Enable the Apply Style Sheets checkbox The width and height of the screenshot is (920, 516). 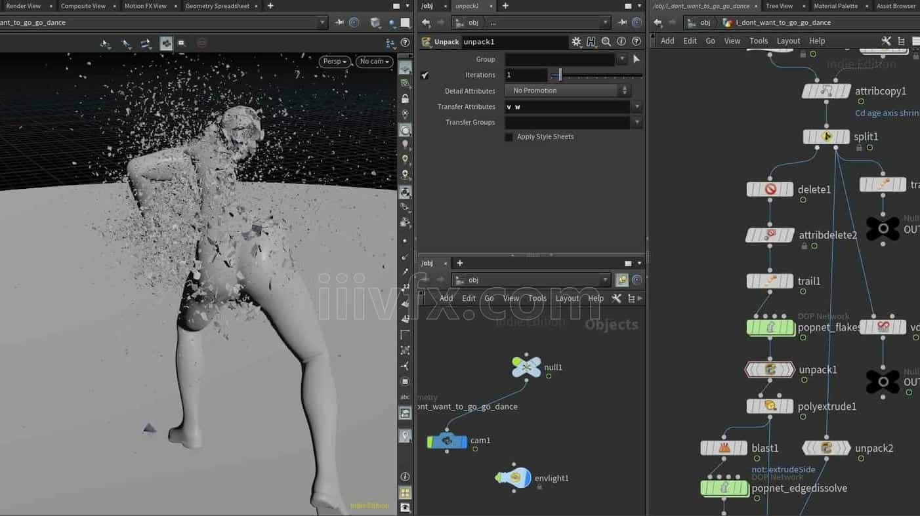coord(509,137)
